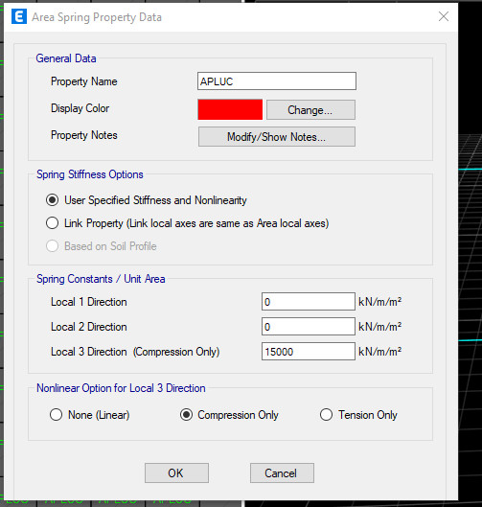Choose Tension Only nonlinear option
The image size is (482, 507).
326,415
